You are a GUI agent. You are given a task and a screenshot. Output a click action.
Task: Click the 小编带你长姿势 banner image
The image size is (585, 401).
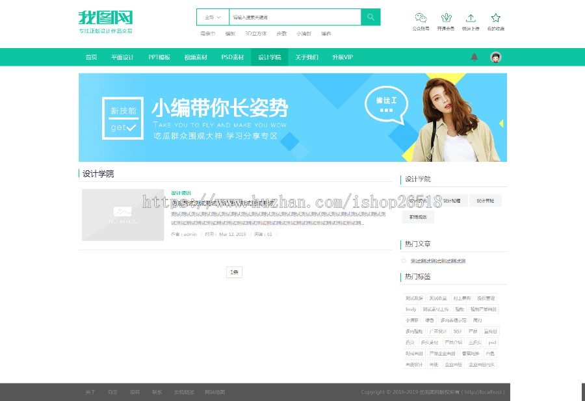tap(292, 118)
